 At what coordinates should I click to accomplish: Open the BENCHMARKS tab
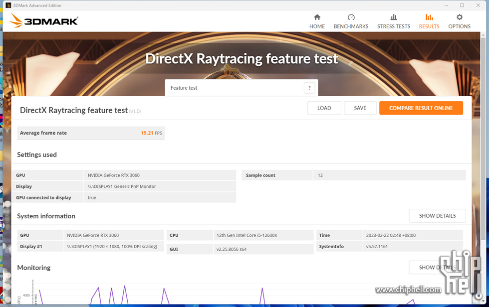[351, 21]
